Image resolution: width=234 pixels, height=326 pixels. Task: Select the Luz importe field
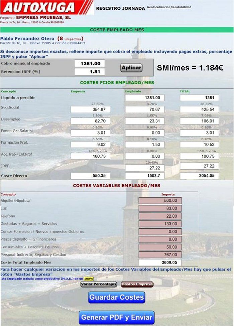(x=160, y=208)
